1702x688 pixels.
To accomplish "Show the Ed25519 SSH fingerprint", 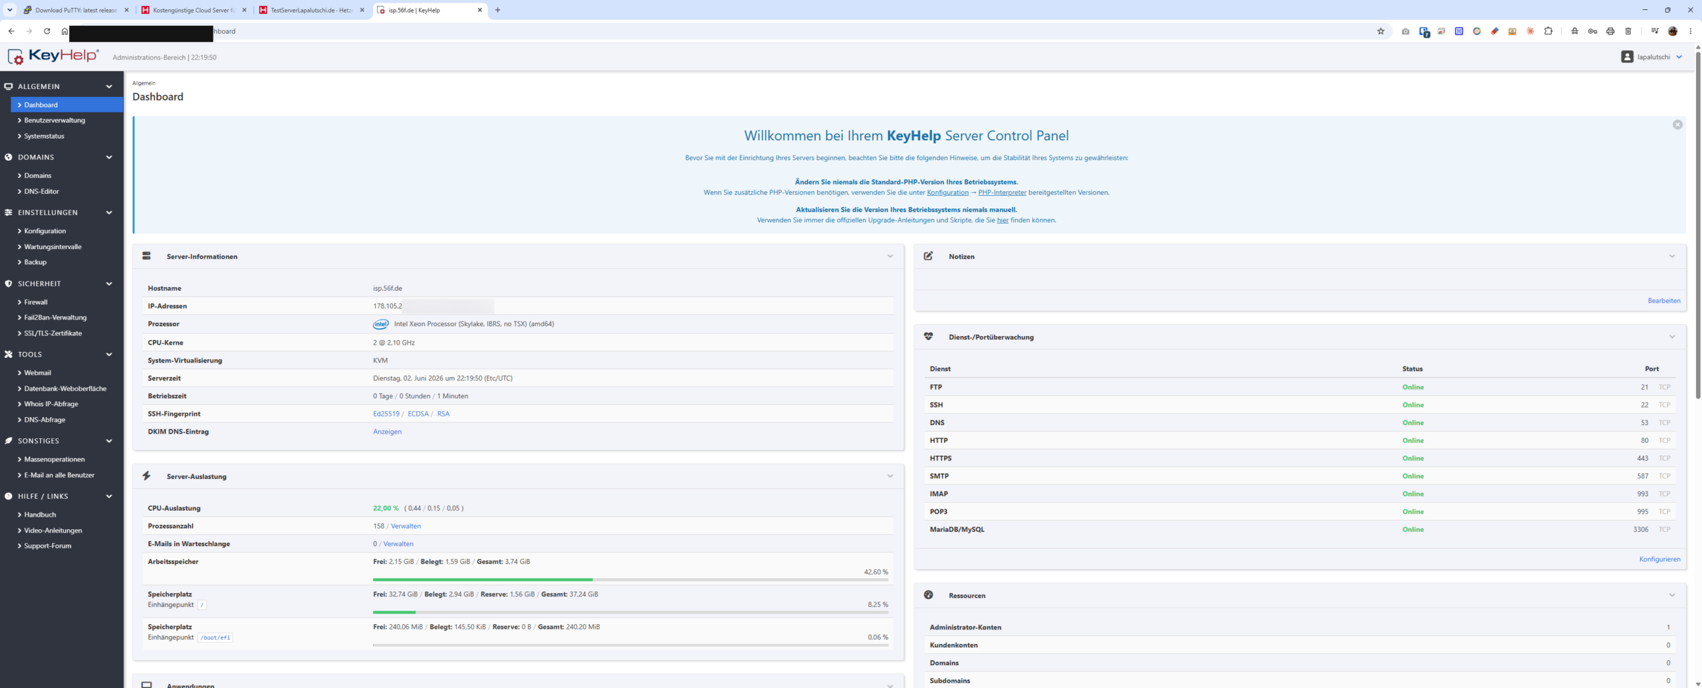I will (386, 414).
